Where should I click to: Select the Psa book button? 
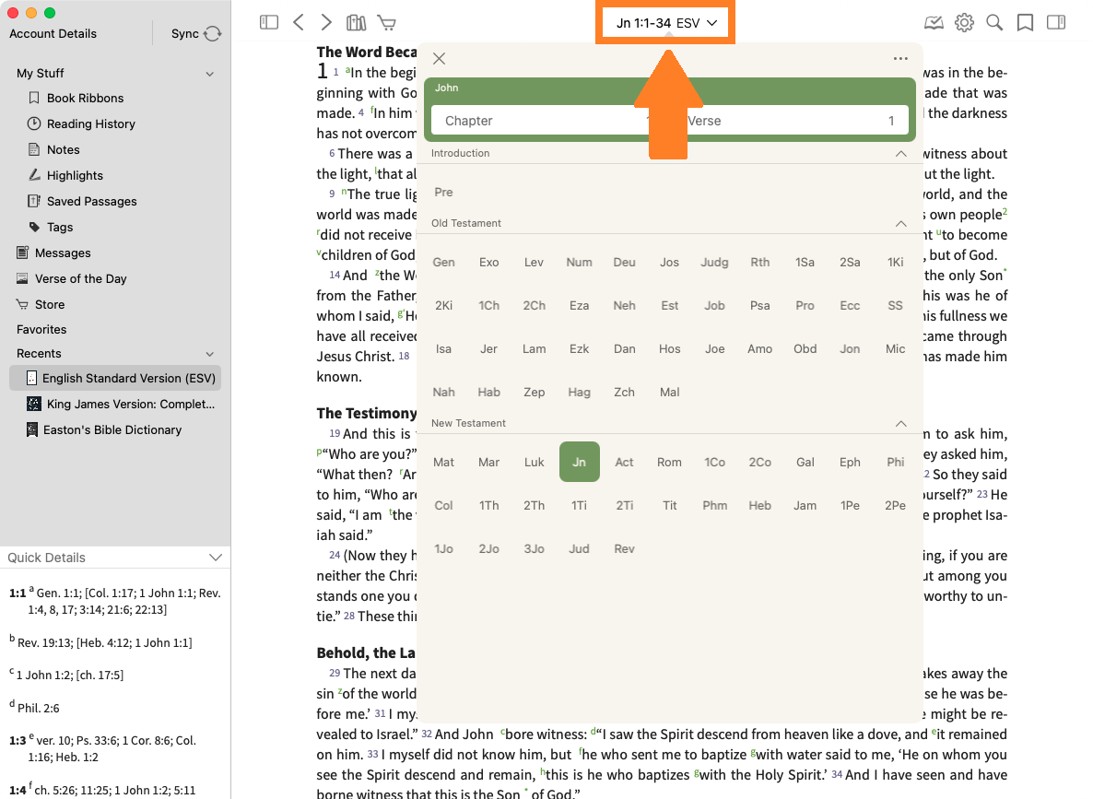(x=759, y=305)
